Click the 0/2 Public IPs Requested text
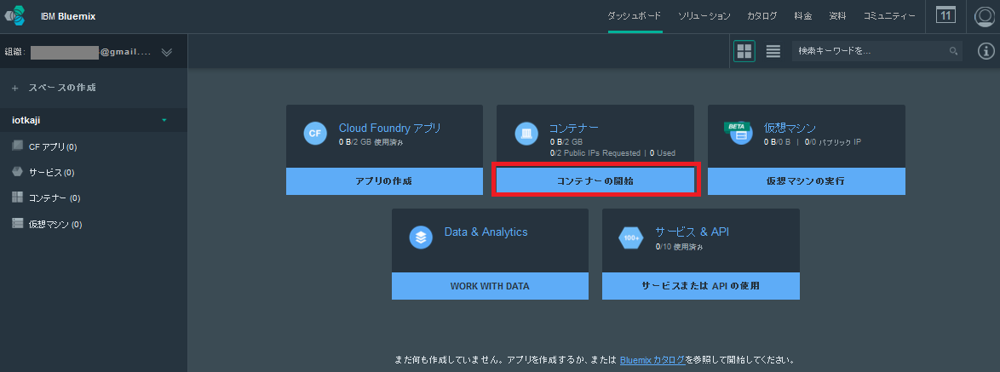The width and height of the screenshot is (1000, 372). (x=595, y=153)
